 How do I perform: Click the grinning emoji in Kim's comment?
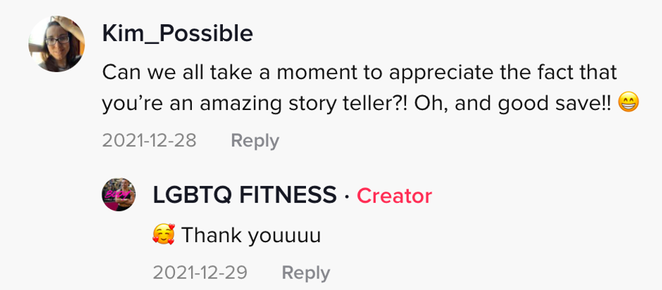pos(629,103)
